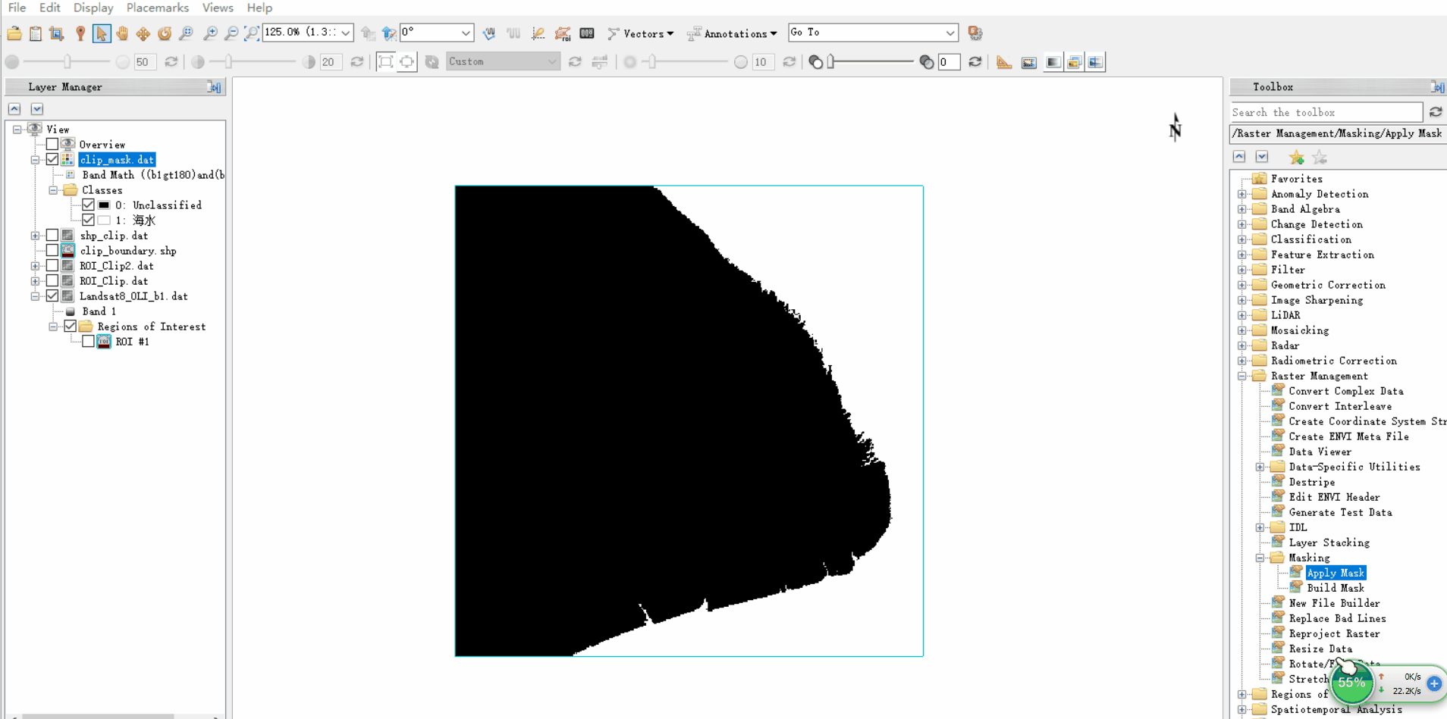Select the Fly four-arrow tool
This screenshot has width=1447, height=719.
pyautogui.click(x=143, y=33)
